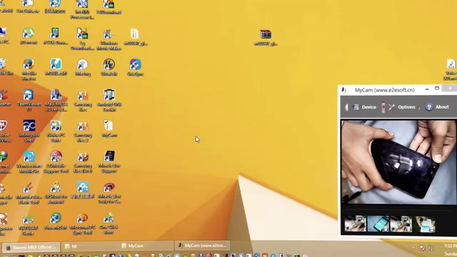Switch to MyCam folder taskbar item
This screenshot has height=257, width=457.
click(146, 246)
